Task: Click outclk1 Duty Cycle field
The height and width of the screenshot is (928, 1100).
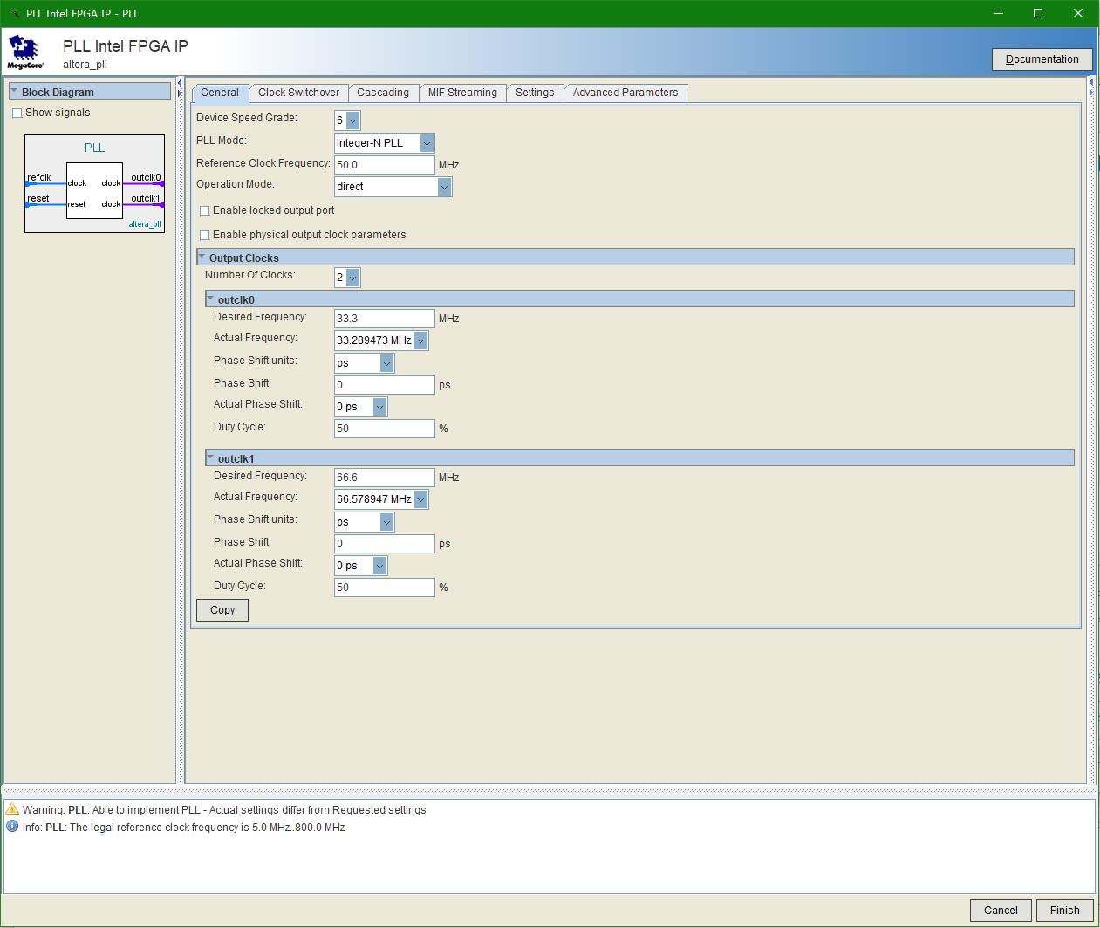Action: coord(384,587)
